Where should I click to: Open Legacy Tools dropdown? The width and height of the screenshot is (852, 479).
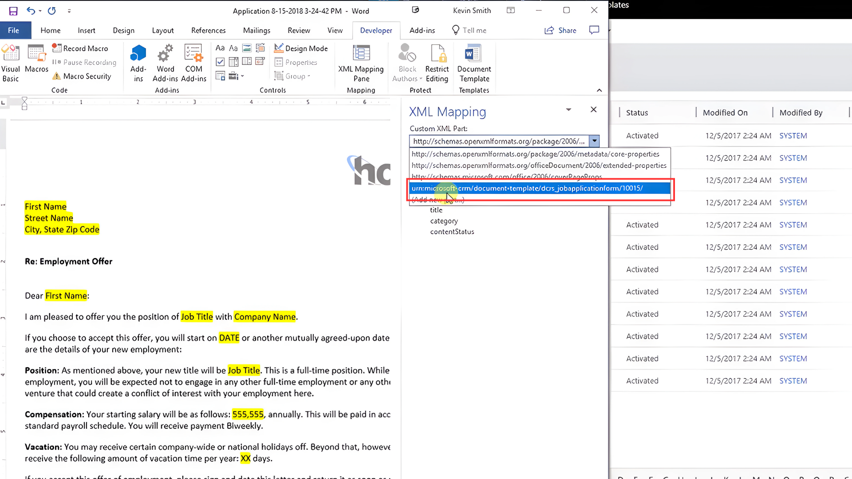[x=236, y=76]
